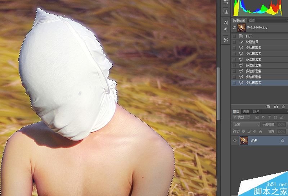Lock all padlock icon next to 锁定
Viewport: 288px width, 196px height.
click(260, 132)
